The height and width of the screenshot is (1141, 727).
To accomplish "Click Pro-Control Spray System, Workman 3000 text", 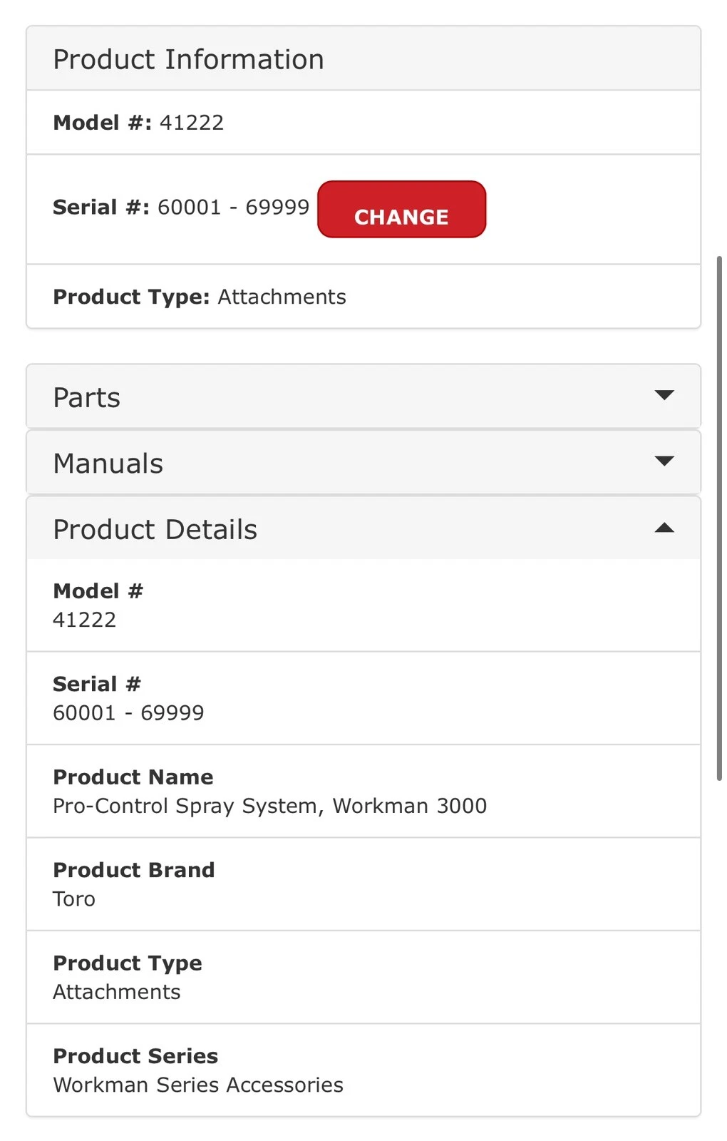I will [x=269, y=806].
